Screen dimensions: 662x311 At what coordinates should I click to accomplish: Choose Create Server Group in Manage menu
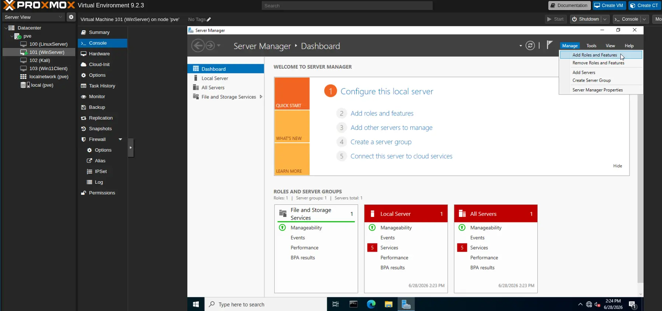(x=601, y=80)
